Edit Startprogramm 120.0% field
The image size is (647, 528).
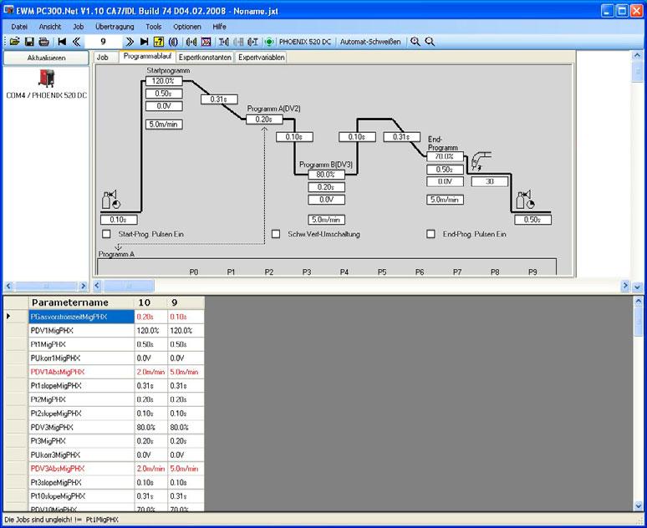[x=164, y=81]
